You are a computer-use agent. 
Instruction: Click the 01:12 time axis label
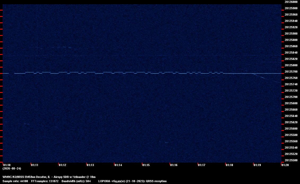click(63, 165)
